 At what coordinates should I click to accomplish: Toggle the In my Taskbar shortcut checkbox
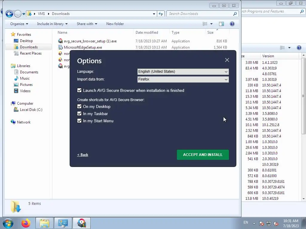tap(79, 114)
